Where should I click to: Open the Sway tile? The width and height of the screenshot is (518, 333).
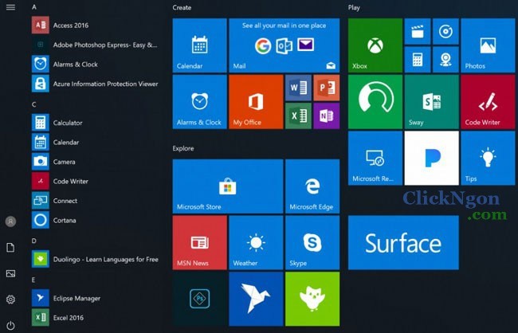click(x=432, y=102)
